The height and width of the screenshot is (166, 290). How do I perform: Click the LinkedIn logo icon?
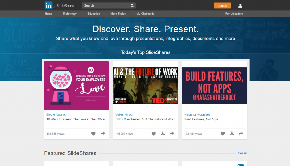tap(48, 5)
